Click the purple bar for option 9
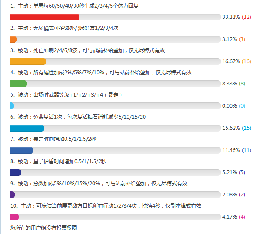 pos(12,195)
